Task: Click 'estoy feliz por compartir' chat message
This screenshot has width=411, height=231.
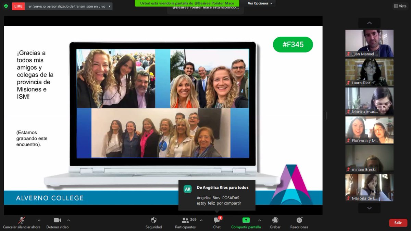Action: (219, 203)
